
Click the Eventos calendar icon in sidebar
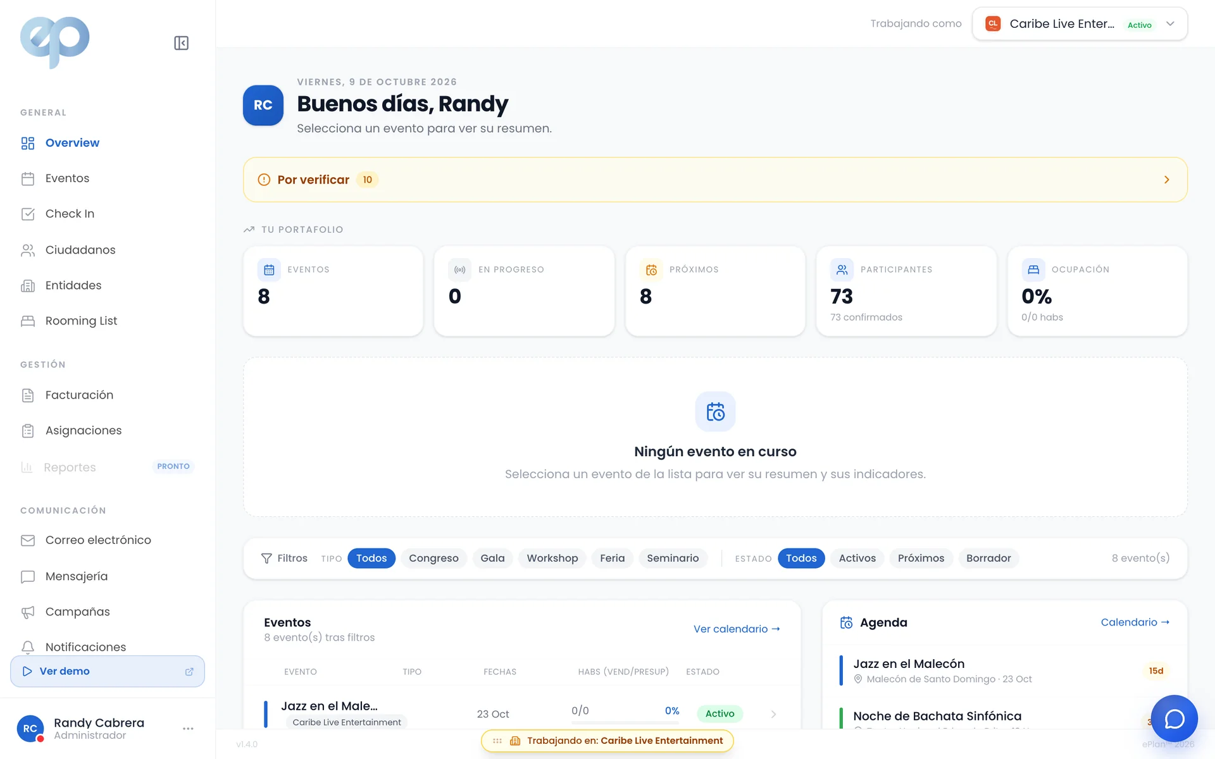pyautogui.click(x=28, y=178)
